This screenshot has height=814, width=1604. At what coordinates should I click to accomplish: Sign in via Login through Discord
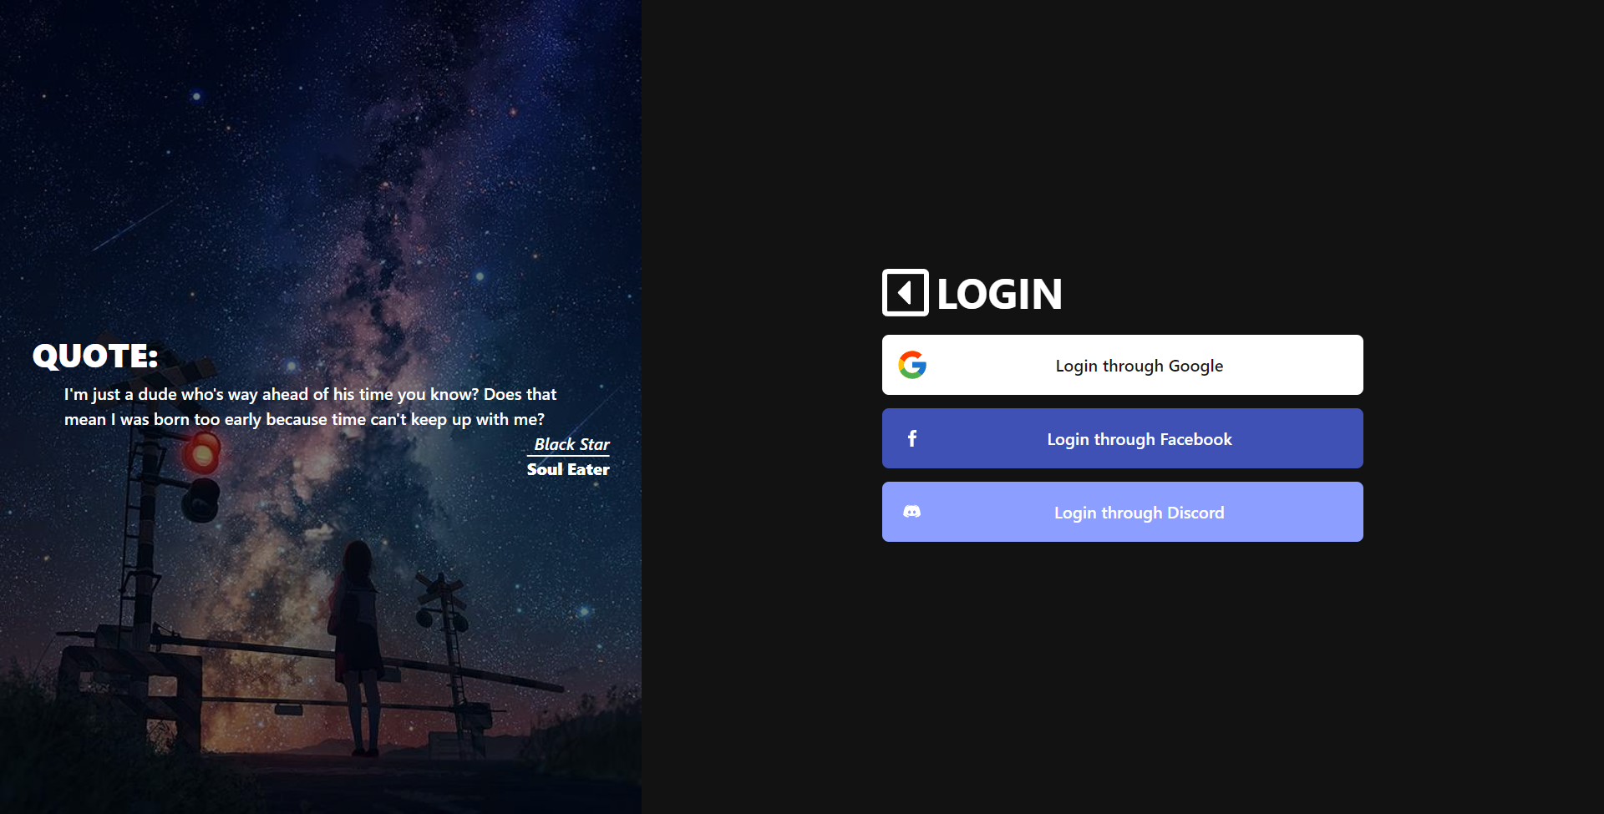pyautogui.click(x=1123, y=512)
